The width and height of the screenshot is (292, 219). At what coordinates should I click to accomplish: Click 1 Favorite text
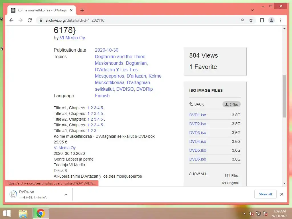[203, 67]
